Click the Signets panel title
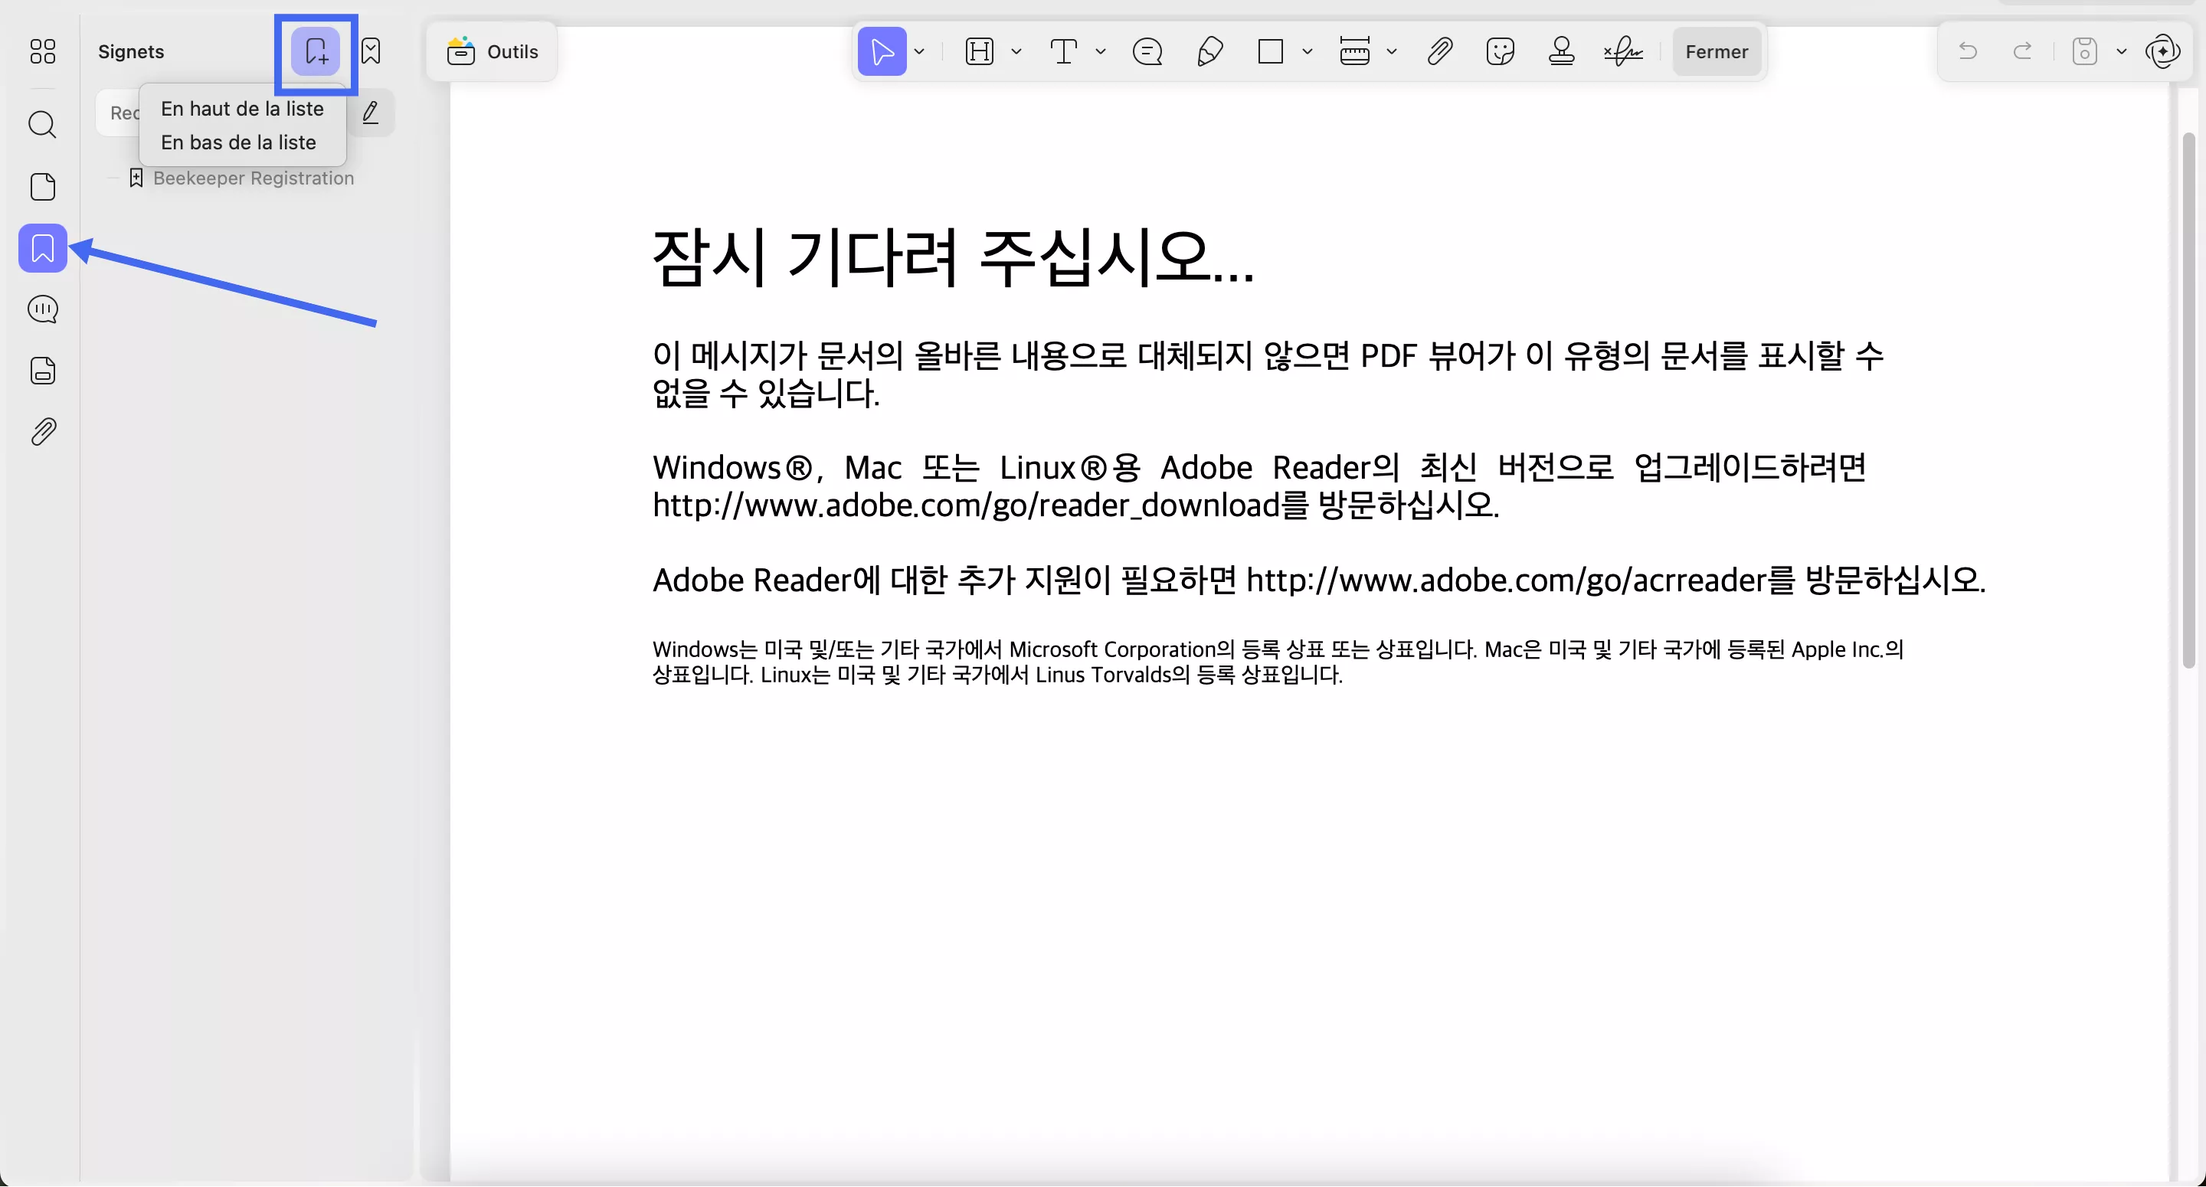 [131, 51]
